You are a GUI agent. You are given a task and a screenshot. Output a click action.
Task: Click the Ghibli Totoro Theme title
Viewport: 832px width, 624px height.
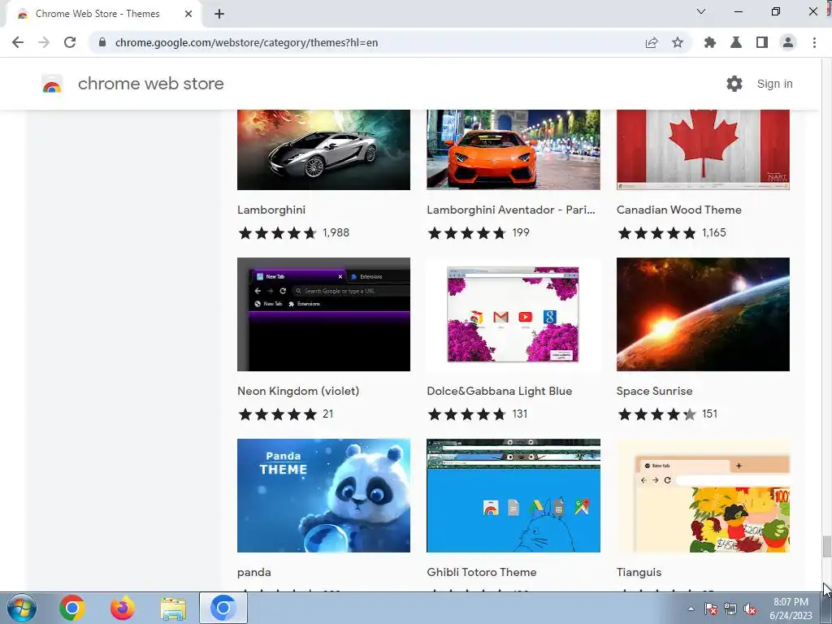[481, 573]
